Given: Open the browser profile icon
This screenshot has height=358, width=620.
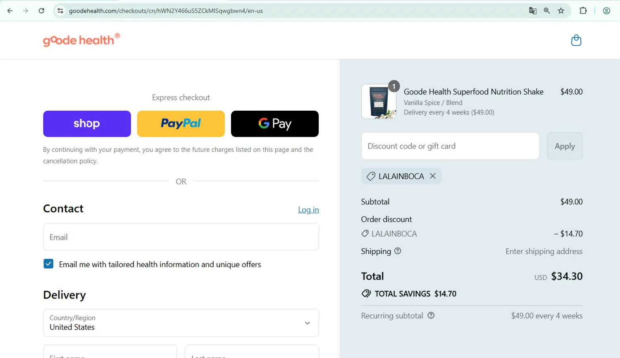Looking at the screenshot, I should 606,11.
